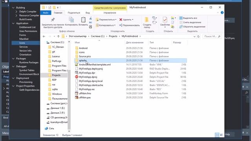
Task: Click the blue help question mark icon
Action: [222, 13]
